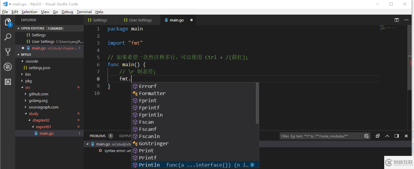Maximize the panel with the up chevron

(387, 136)
